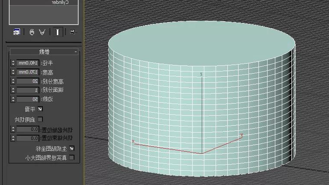Click the 切片起始位置 slice-from field
The image size is (329, 185).
[x=29, y=129]
